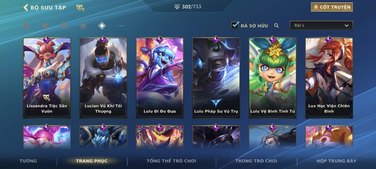Screen dimensions: 376x169
Task: Open skin search magnifier icon
Action: click(276, 26)
